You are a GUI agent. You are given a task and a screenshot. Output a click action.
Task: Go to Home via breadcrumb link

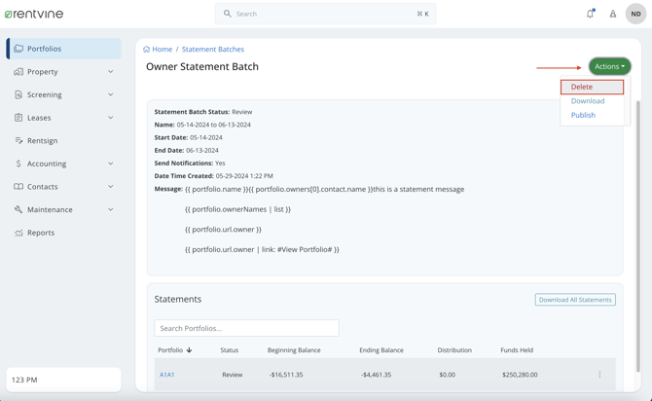(162, 49)
